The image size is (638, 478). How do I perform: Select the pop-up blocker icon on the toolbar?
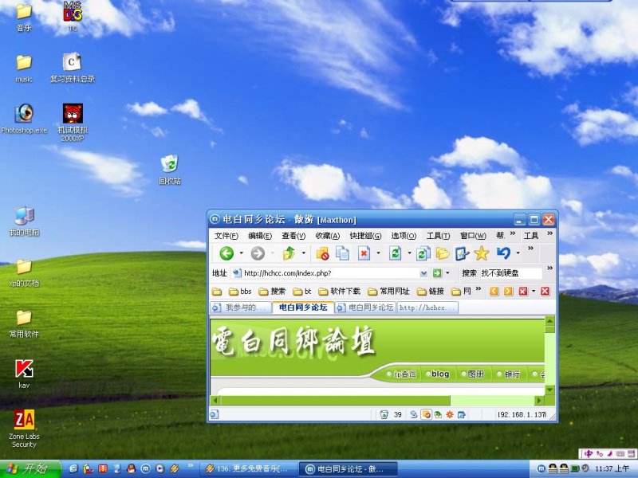(323, 253)
